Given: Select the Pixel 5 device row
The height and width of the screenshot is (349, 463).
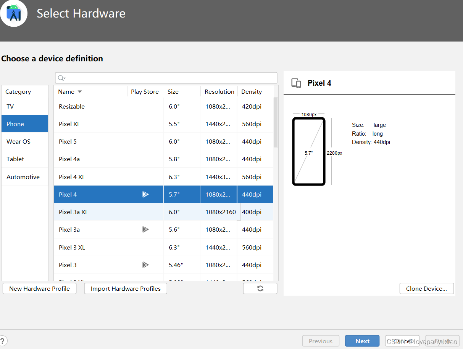Looking at the screenshot, I should [163, 141].
